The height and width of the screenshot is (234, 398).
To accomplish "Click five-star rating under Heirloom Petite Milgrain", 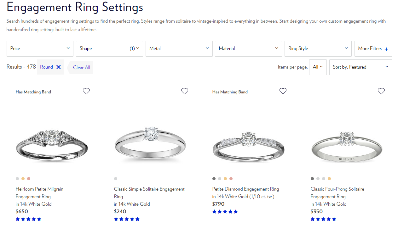I will [28, 219].
